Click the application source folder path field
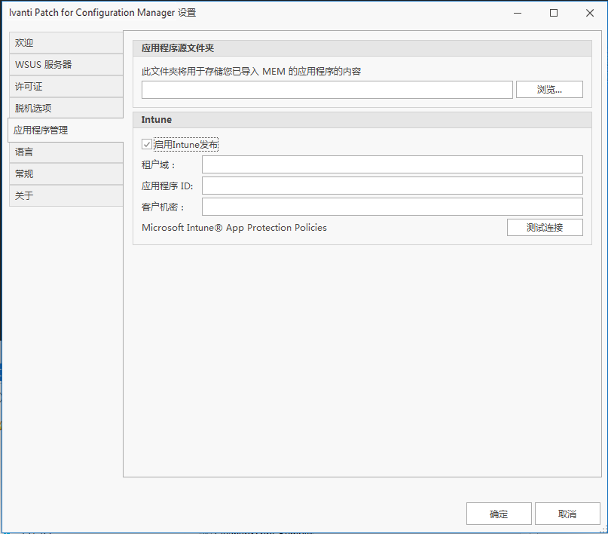 point(327,90)
